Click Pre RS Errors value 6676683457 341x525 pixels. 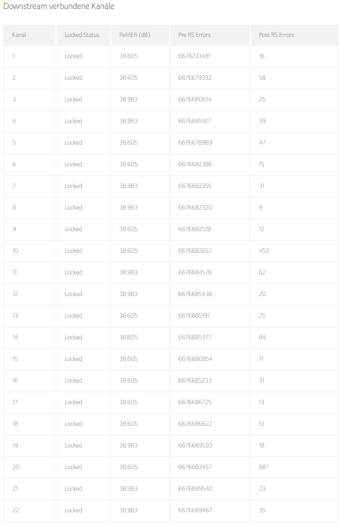pyautogui.click(x=195, y=467)
